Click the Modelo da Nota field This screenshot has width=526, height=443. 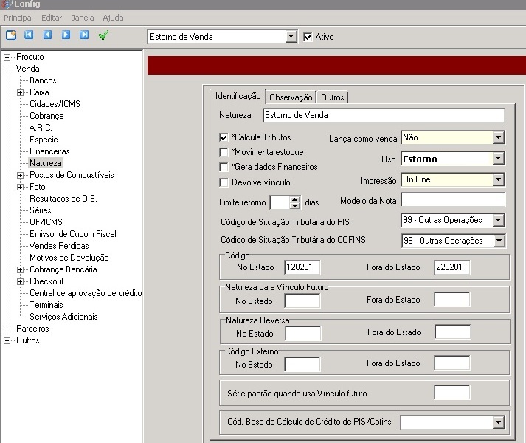(453, 200)
